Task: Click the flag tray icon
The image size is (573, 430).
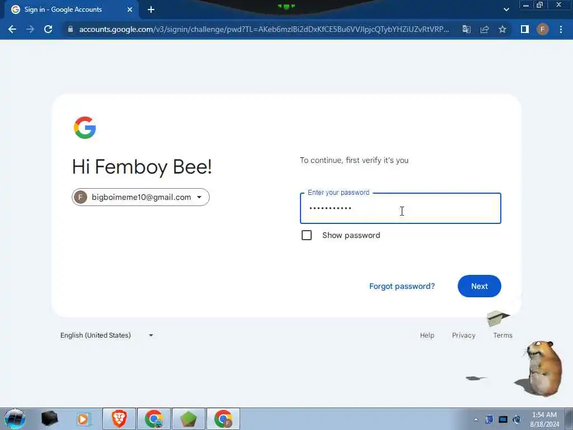Action: click(x=489, y=419)
